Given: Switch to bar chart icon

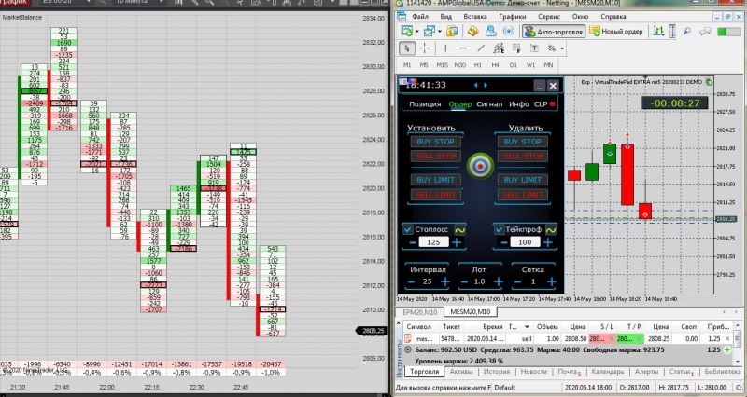Looking at the screenshot, I should 659,32.
